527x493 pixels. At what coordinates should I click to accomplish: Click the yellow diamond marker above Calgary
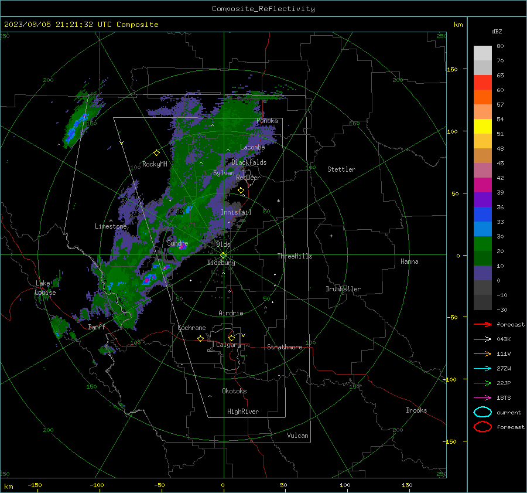coord(231,338)
